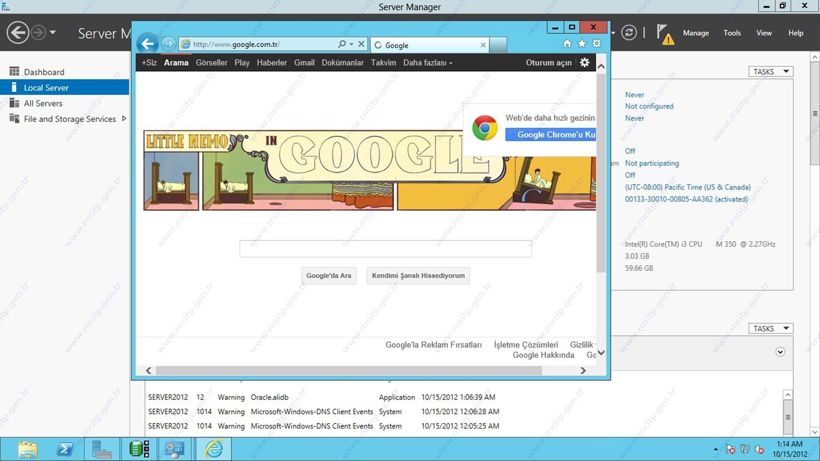The image size is (820, 461).
Task: Open Help menu
Action: (796, 33)
